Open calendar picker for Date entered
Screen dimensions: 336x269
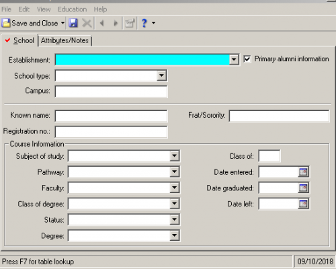(303, 172)
